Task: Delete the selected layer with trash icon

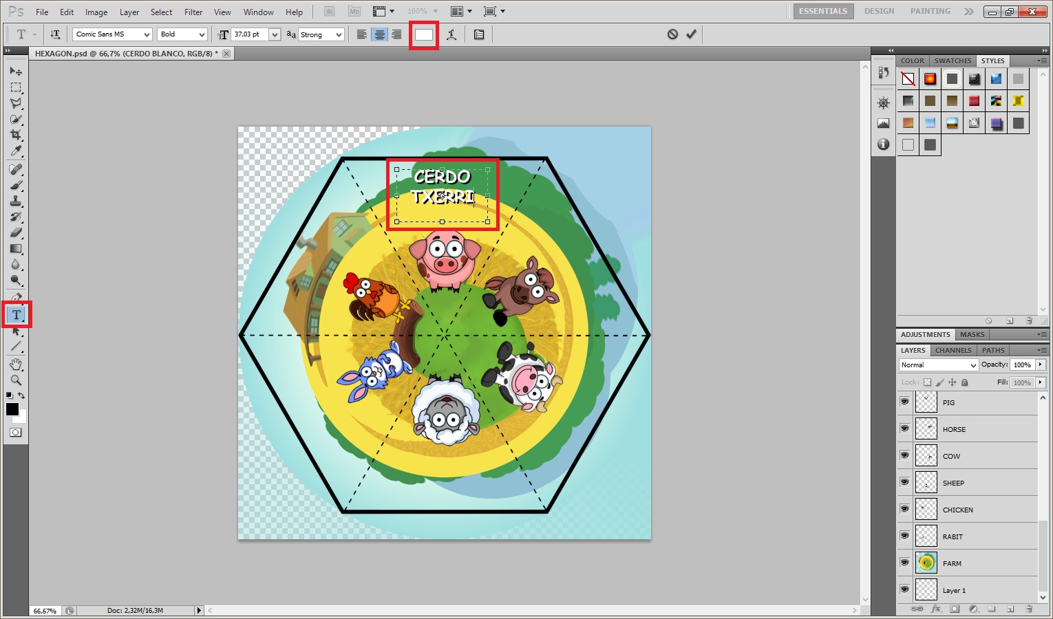Action: [x=1029, y=609]
